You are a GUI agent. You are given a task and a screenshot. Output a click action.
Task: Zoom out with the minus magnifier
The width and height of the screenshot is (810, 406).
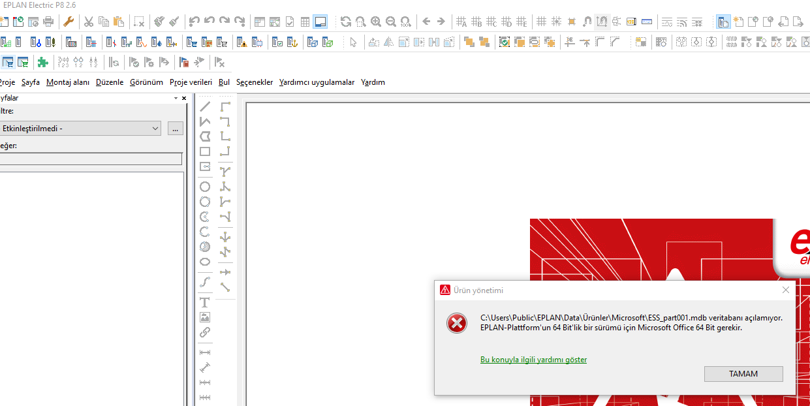coord(391,22)
